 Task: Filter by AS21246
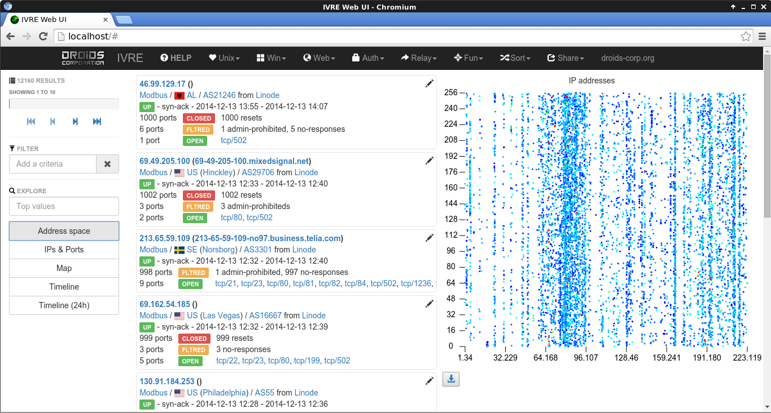[x=219, y=95]
